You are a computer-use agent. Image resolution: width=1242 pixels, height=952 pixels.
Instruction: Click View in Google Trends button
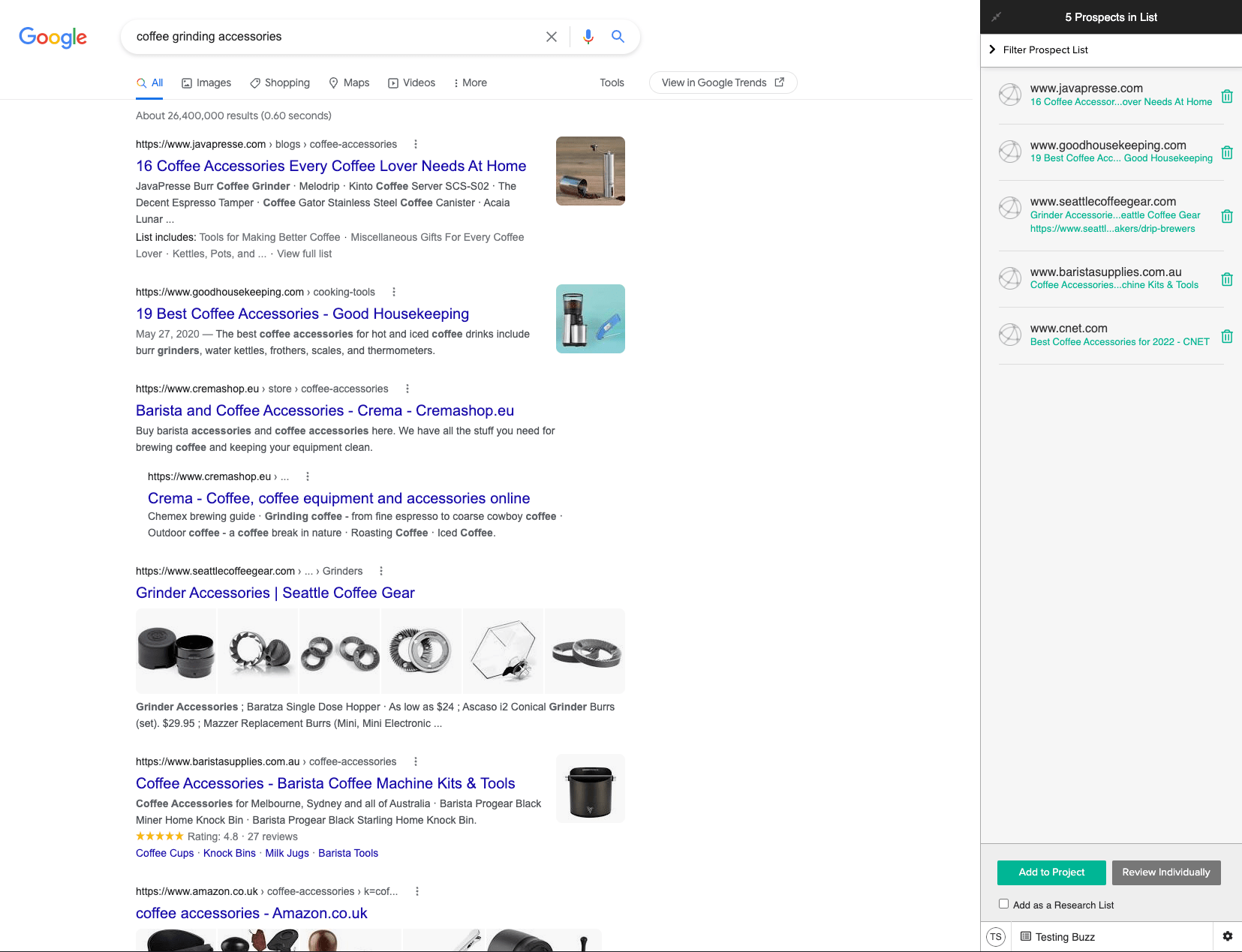coord(723,83)
